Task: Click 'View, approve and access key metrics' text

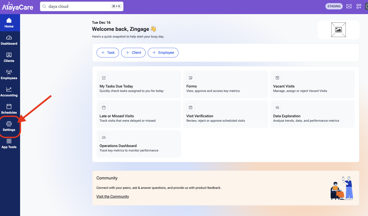Action: click(x=213, y=91)
